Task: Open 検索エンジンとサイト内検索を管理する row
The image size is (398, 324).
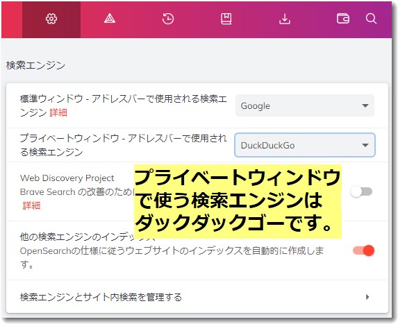Action: click(x=197, y=297)
